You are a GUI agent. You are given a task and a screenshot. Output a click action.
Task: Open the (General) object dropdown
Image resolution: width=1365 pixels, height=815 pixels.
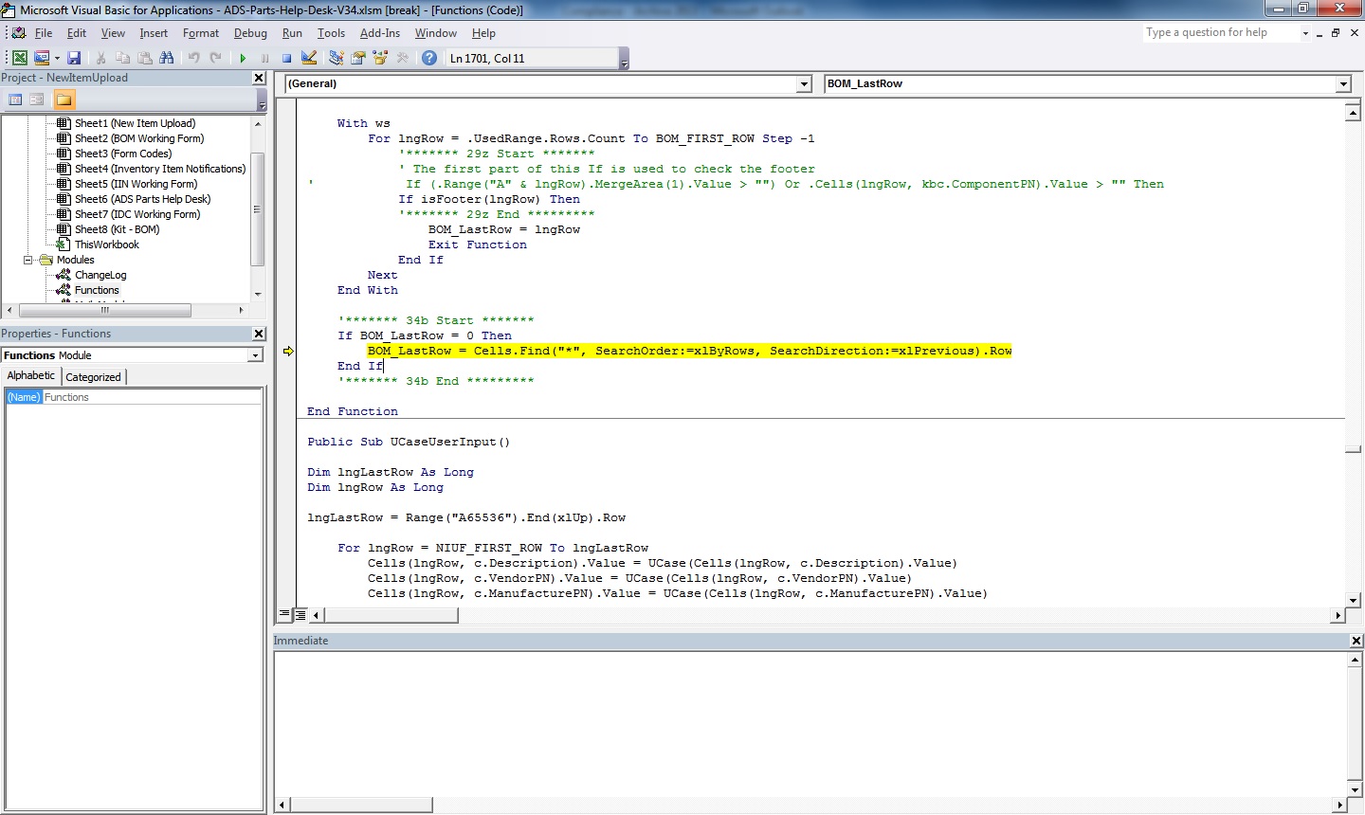click(x=804, y=83)
